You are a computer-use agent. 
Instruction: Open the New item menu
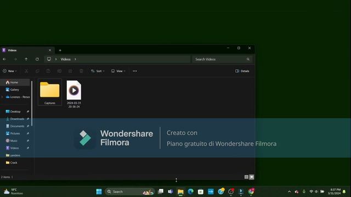(10, 71)
